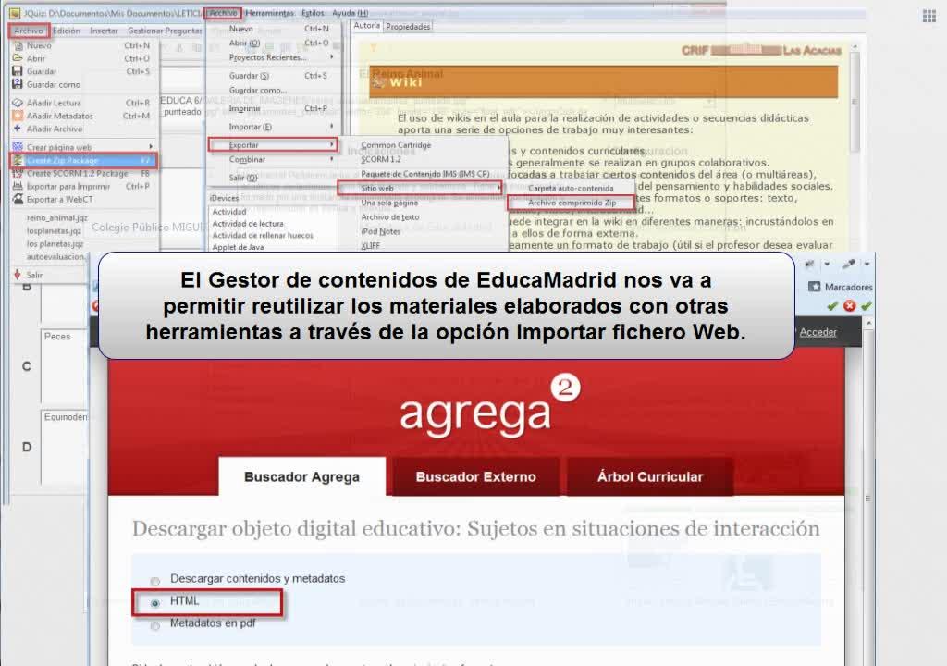This screenshot has width=947, height=666.
Task: Click the eXe content pane vertical scrollbar
Action: [855, 103]
